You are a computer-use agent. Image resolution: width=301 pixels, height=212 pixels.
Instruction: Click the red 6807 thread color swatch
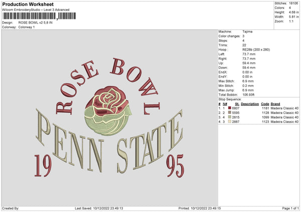(x=230, y=108)
